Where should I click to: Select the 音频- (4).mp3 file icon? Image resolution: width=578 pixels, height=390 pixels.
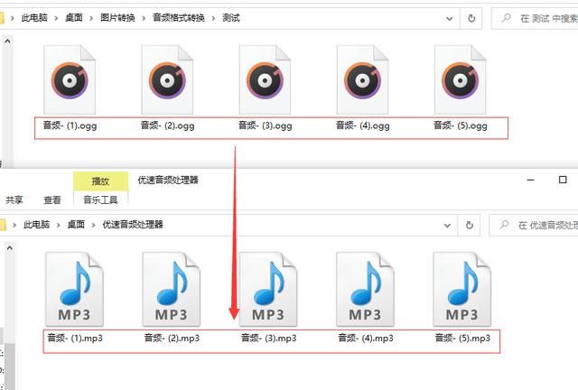(x=365, y=290)
